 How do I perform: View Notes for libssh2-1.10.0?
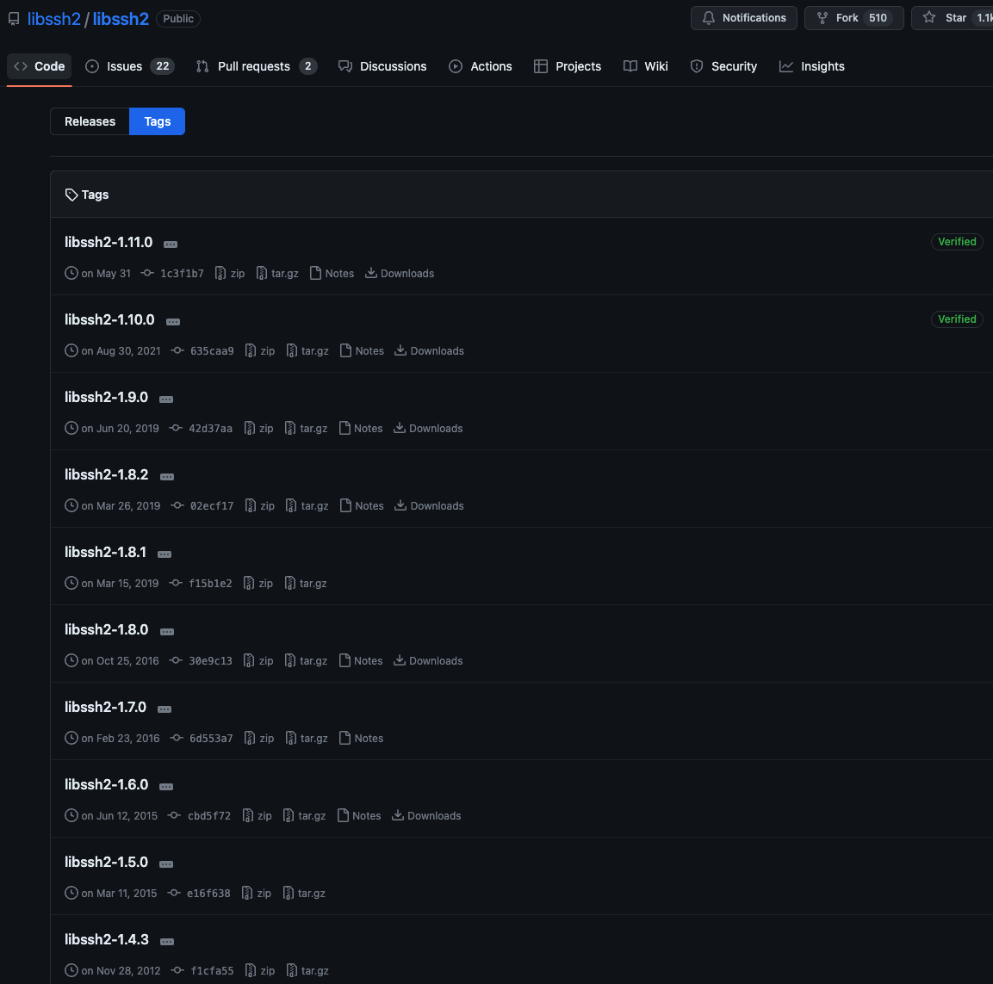point(363,350)
